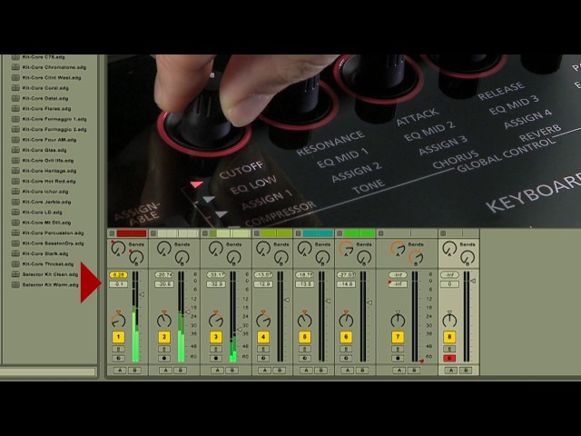Deactivate track 1 with its yellow activator button
Image resolution: width=581 pixels, height=436 pixels.
coord(119,337)
